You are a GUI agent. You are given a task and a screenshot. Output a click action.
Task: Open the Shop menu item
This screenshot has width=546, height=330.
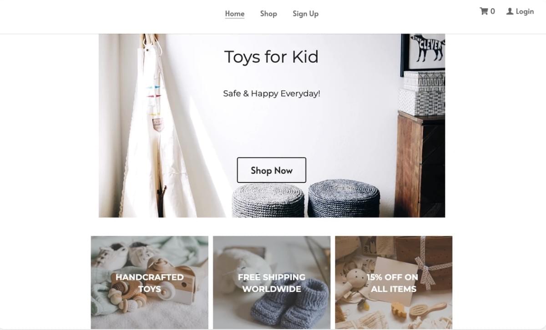[268, 14]
